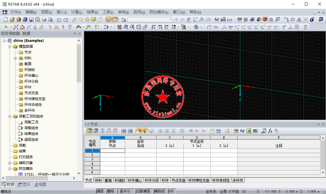Image resolution: width=326 pixels, height=194 pixels.
Task: Switch navigator to 视图 tab
Action: (x=40, y=184)
